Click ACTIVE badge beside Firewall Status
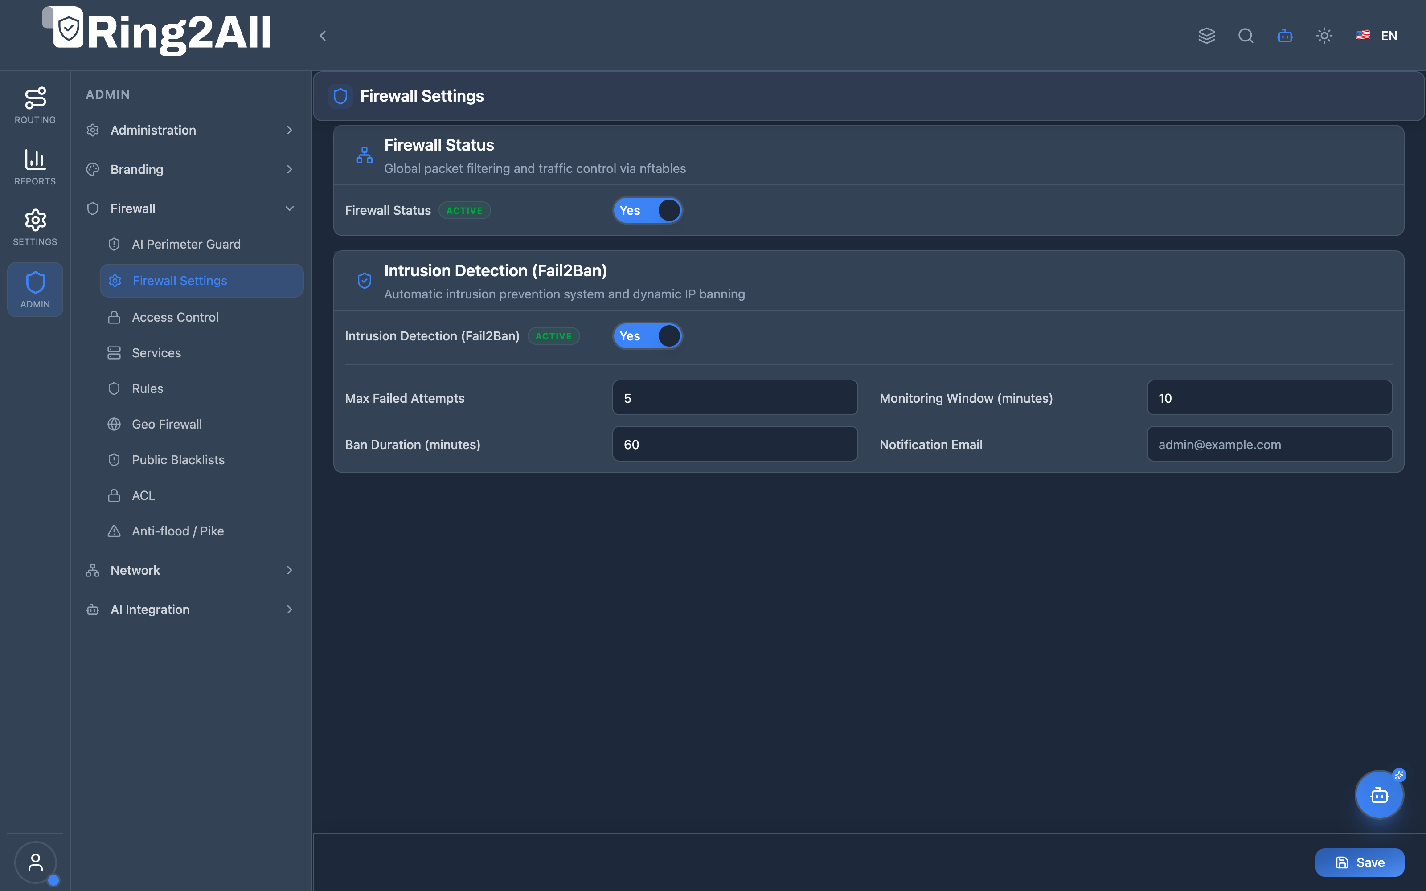The image size is (1426, 891). [464, 210]
